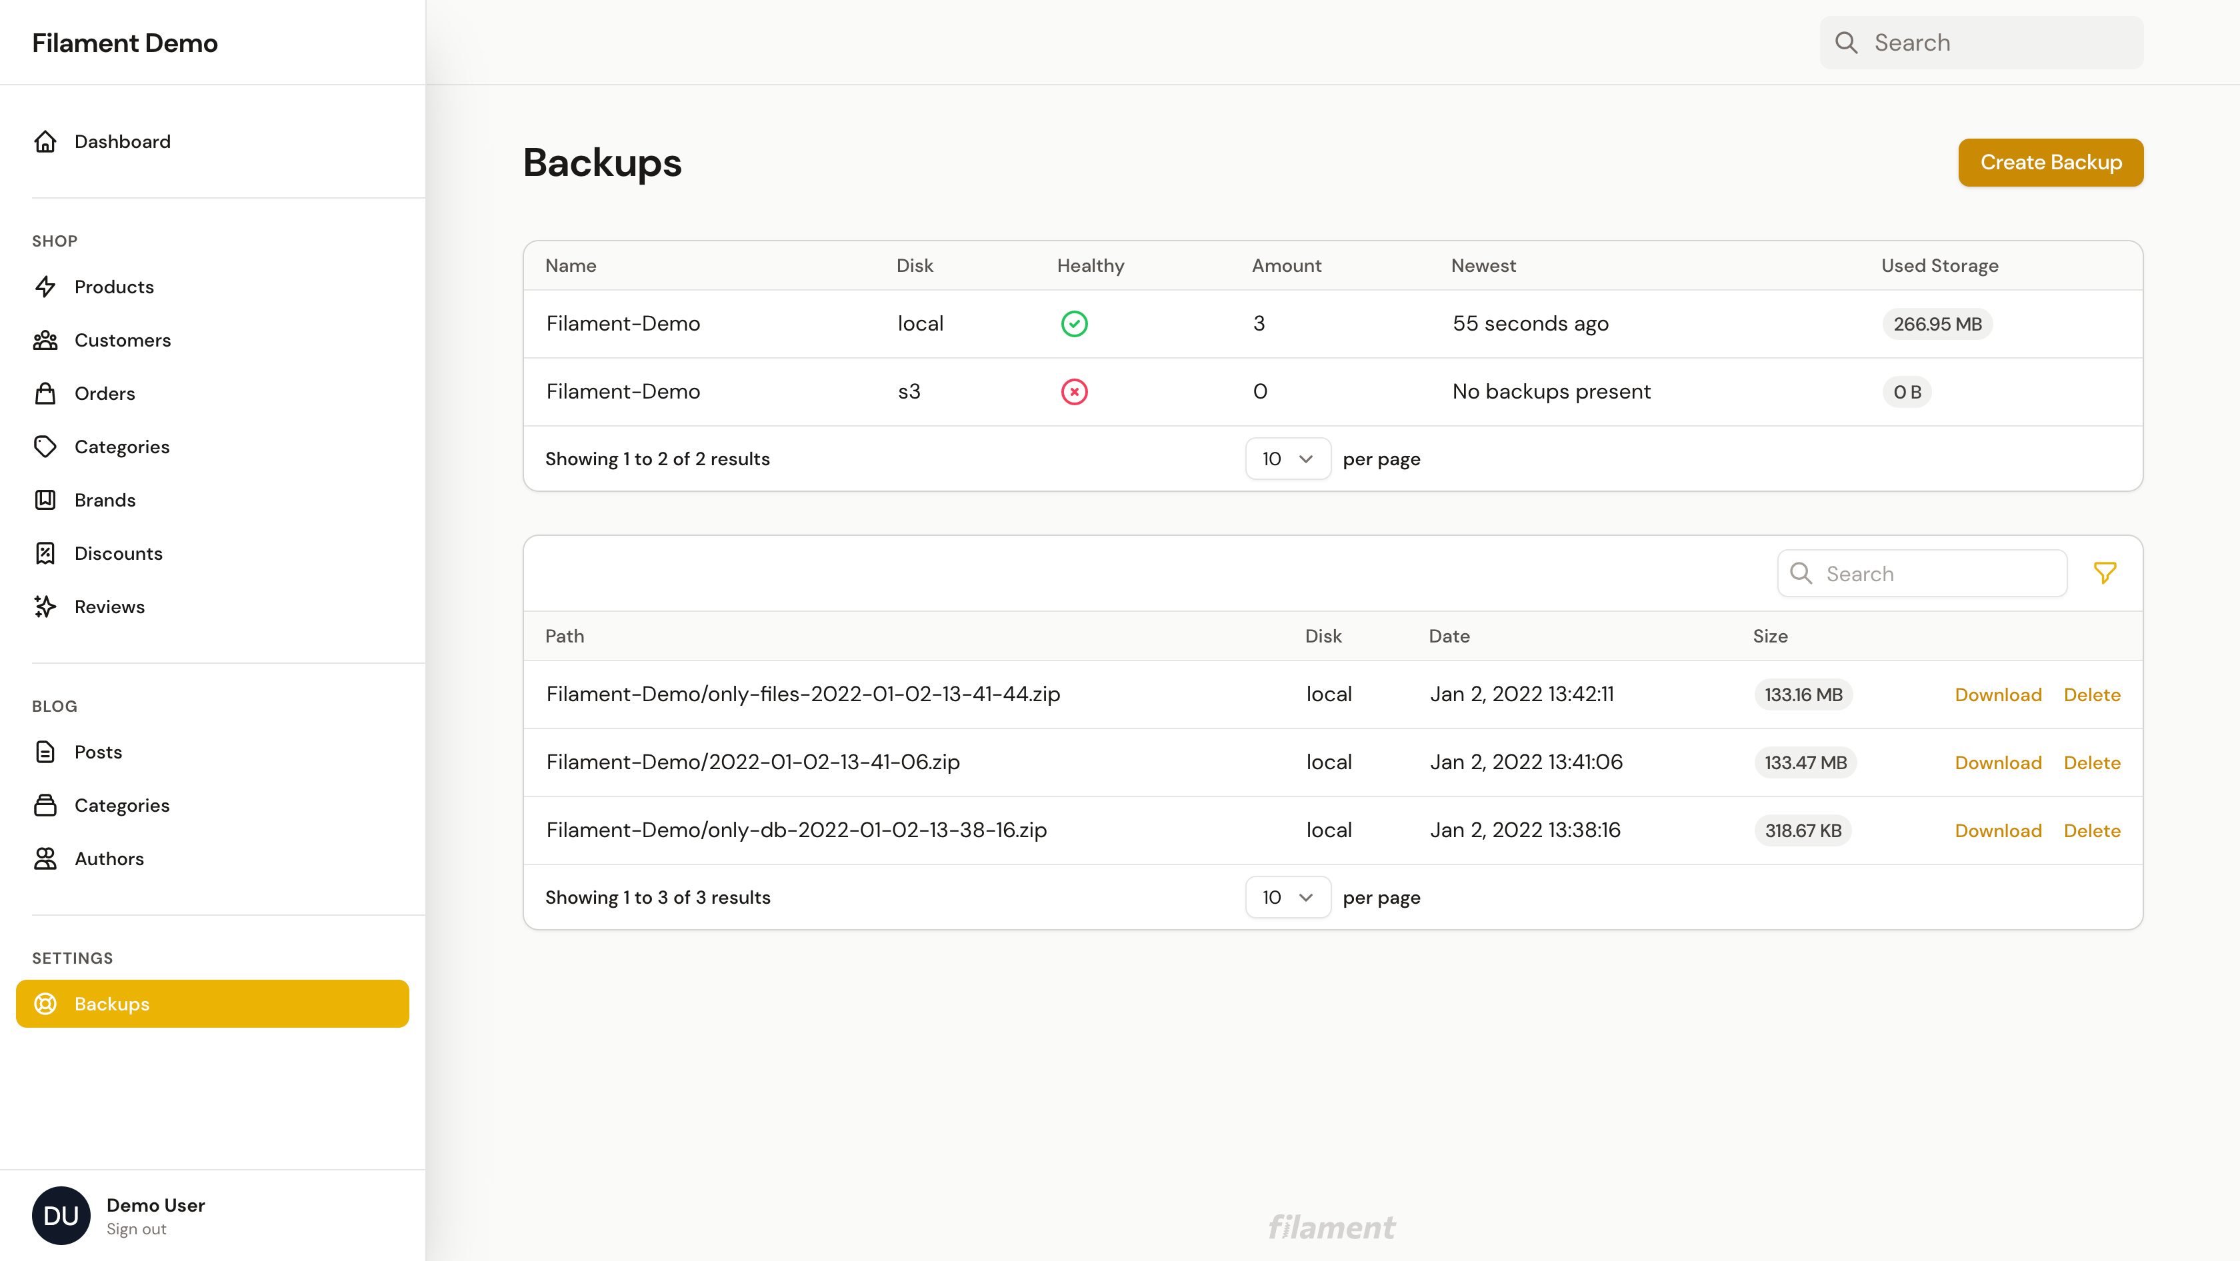This screenshot has width=2240, height=1261.
Task: Open the per page dropdown in destinations table
Action: click(x=1288, y=458)
